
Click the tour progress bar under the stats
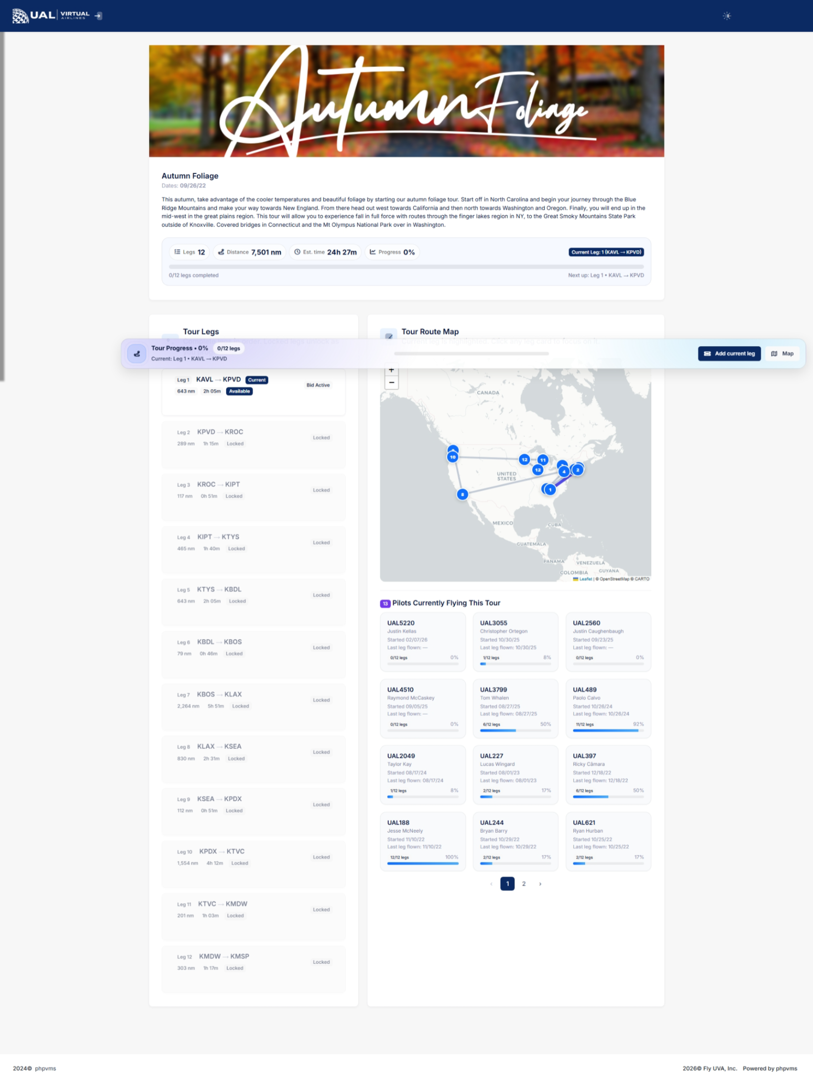406,267
